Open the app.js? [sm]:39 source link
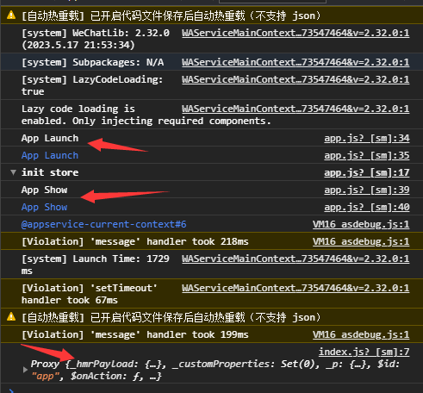Screen dimensions: 423x393 pyautogui.click(x=367, y=190)
